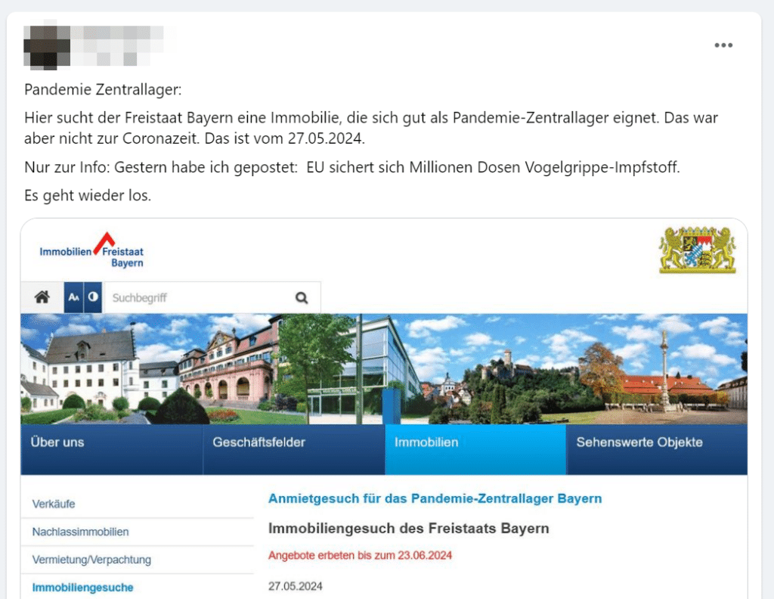Image resolution: width=774 pixels, height=599 pixels.
Task: Open the Sehenswerte Objekte menu
Action: pyautogui.click(x=657, y=449)
